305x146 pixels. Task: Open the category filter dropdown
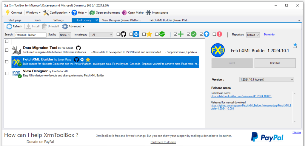(101, 35)
